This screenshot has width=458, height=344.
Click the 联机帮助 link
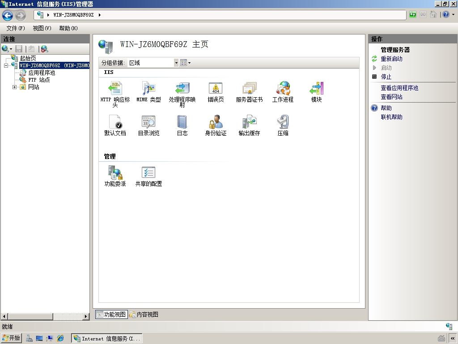[x=392, y=117]
